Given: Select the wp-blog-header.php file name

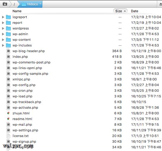Looking at the screenshot, I should 29,51.
